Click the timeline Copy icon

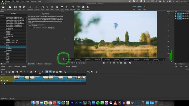pyautogui.click(x=9, y=72)
